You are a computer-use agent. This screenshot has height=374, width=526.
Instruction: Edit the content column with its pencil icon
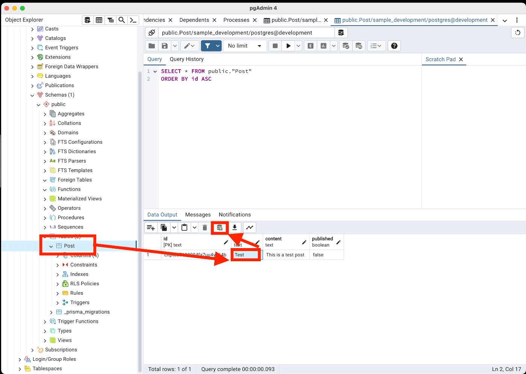[x=304, y=242]
